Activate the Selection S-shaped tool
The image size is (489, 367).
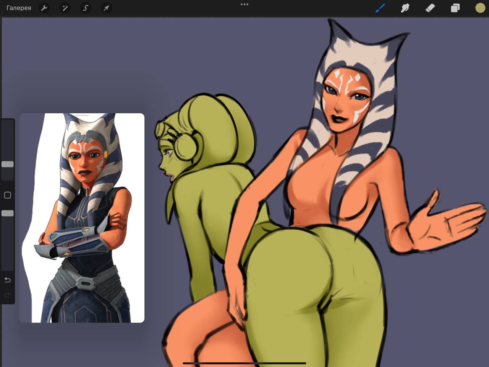(x=86, y=8)
